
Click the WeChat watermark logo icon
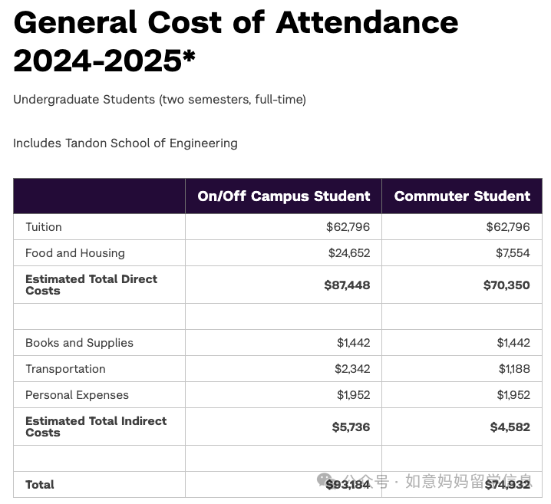tap(328, 481)
